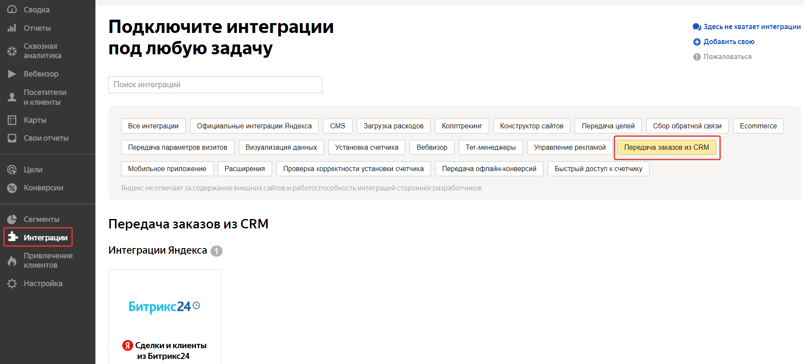Screen dimensions: 804x364
Task: Select the Все интеграции filter
Action: click(153, 126)
